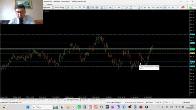This screenshot has width=196, height=110.
Task: Switch timeframe to M15
Action: (x=153, y=8)
